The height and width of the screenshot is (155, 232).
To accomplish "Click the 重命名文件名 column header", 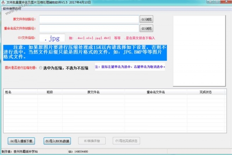I will pyautogui.click(x=156, y=92).
